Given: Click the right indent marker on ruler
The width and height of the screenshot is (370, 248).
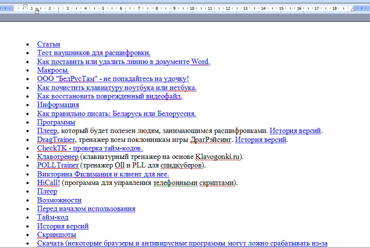Looking at the screenshot, I should [353, 9].
